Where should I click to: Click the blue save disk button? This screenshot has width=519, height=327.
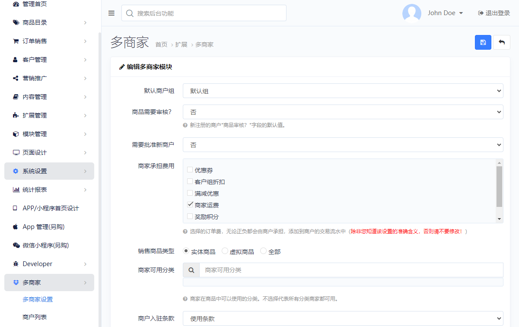click(x=483, y=42)
